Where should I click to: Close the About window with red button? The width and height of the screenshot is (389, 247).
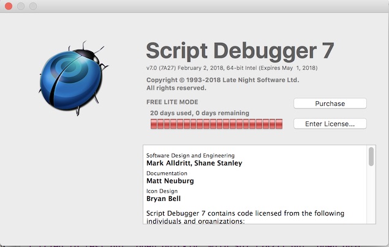point(9,6)
